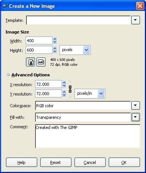Screen dimensions: 146x173
Task: Increase X resolution with up arrow
Action: pos(64,82)
